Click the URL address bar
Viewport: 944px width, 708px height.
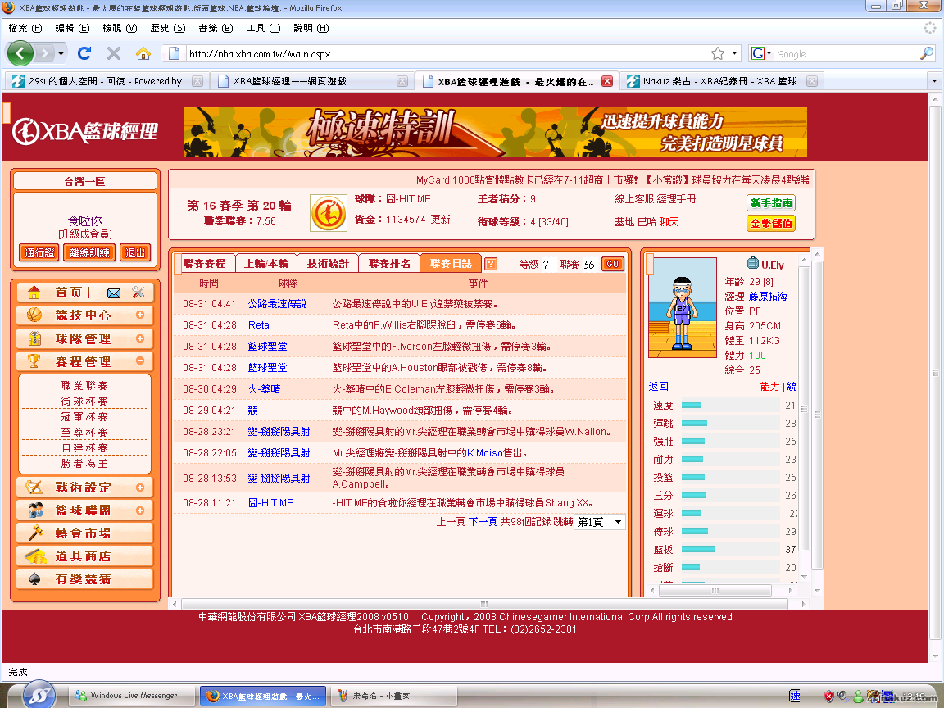pyautogui.click(x=447, y=53)
